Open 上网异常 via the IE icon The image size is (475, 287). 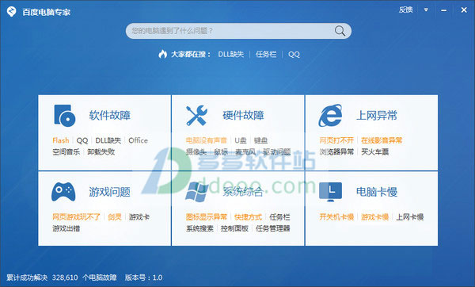pyautogui.click(x=330, y=115)
